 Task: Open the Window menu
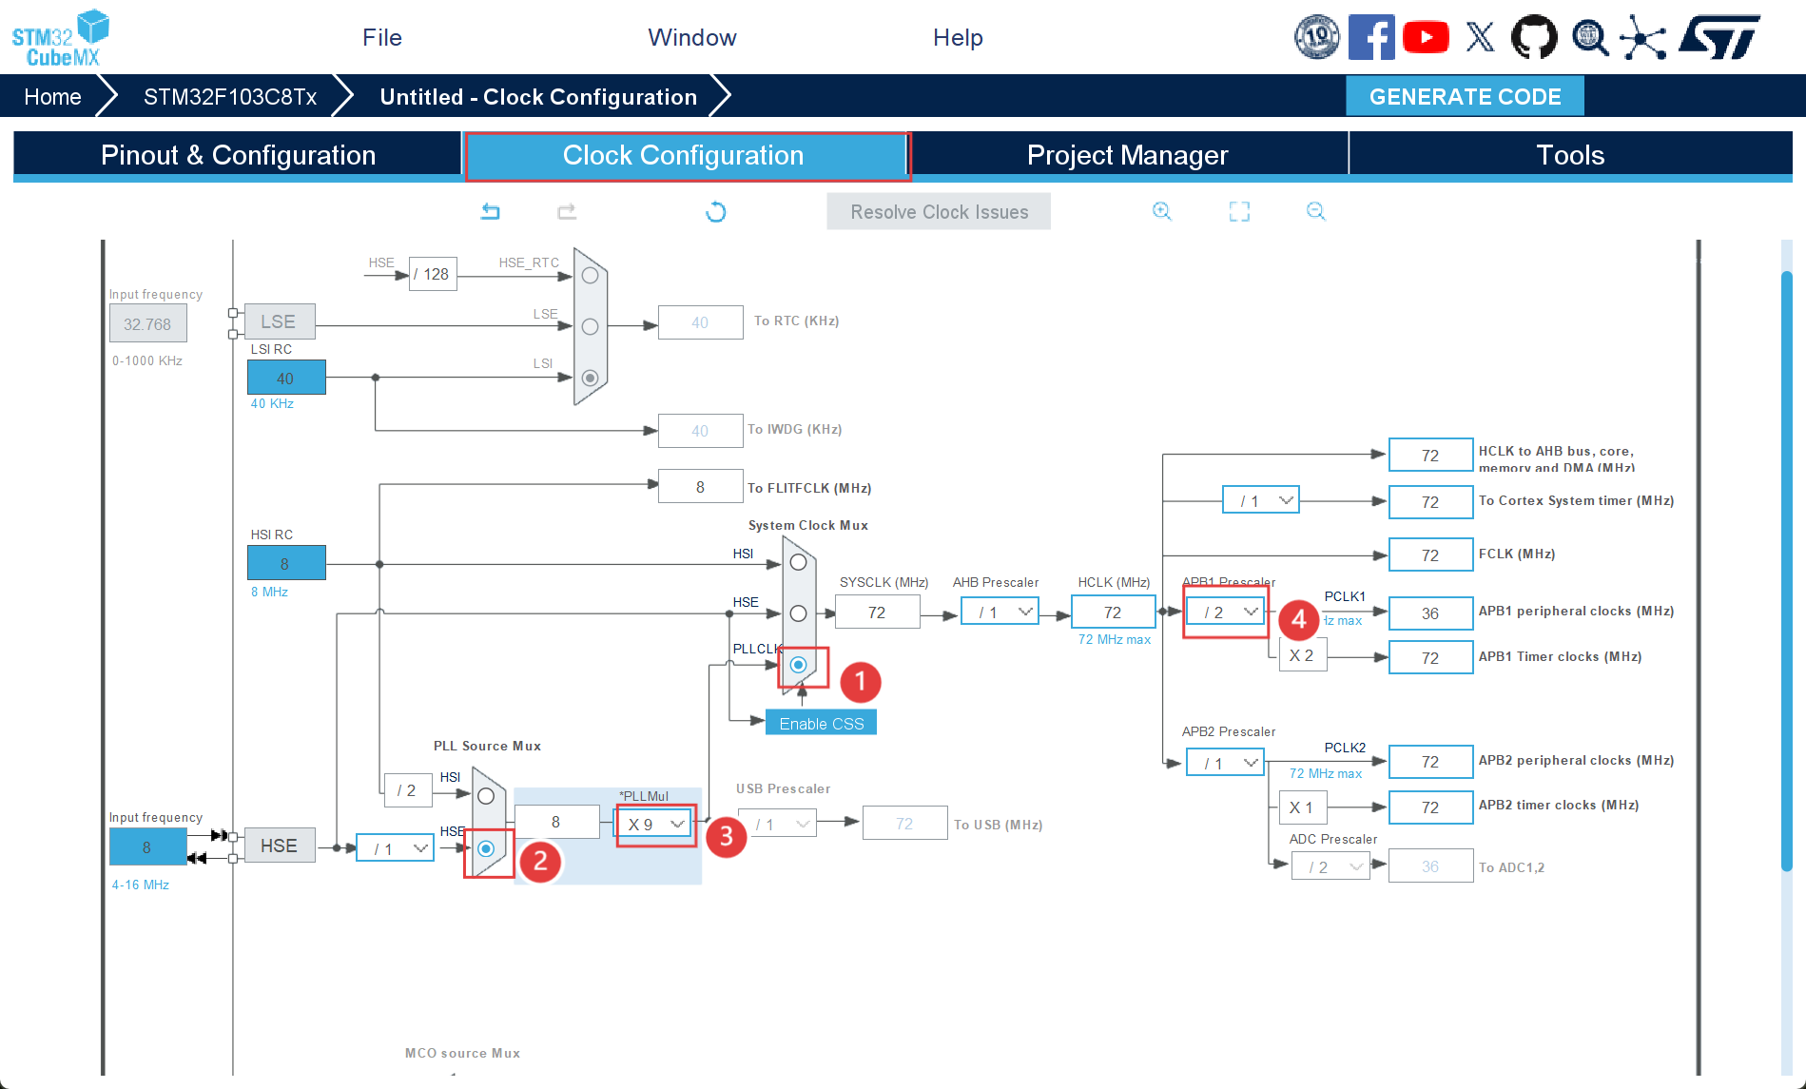pos(692,37)
